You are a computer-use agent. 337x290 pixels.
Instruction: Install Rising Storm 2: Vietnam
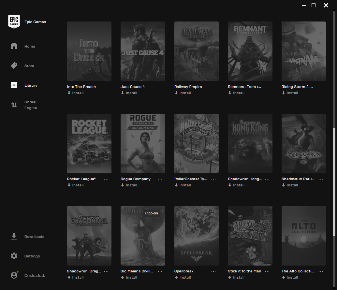290,93
